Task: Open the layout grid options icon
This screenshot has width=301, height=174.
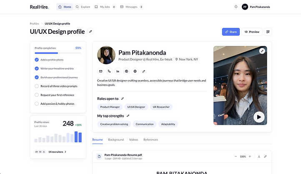Action: [x=268, y=32]
